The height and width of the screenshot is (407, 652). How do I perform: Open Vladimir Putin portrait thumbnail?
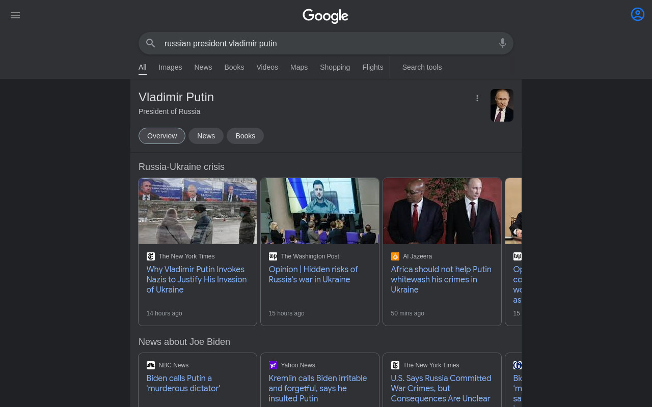coord(502,105)
